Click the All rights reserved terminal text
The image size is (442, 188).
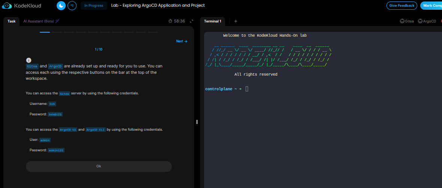coord(256,74)
